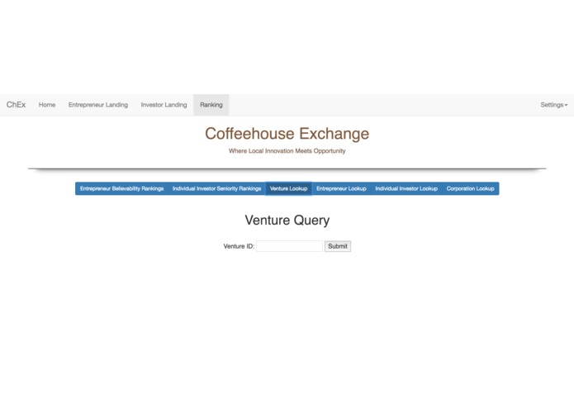
Task: Click the Coffeehouse Exchange heading
Action: tap(287, 134)
